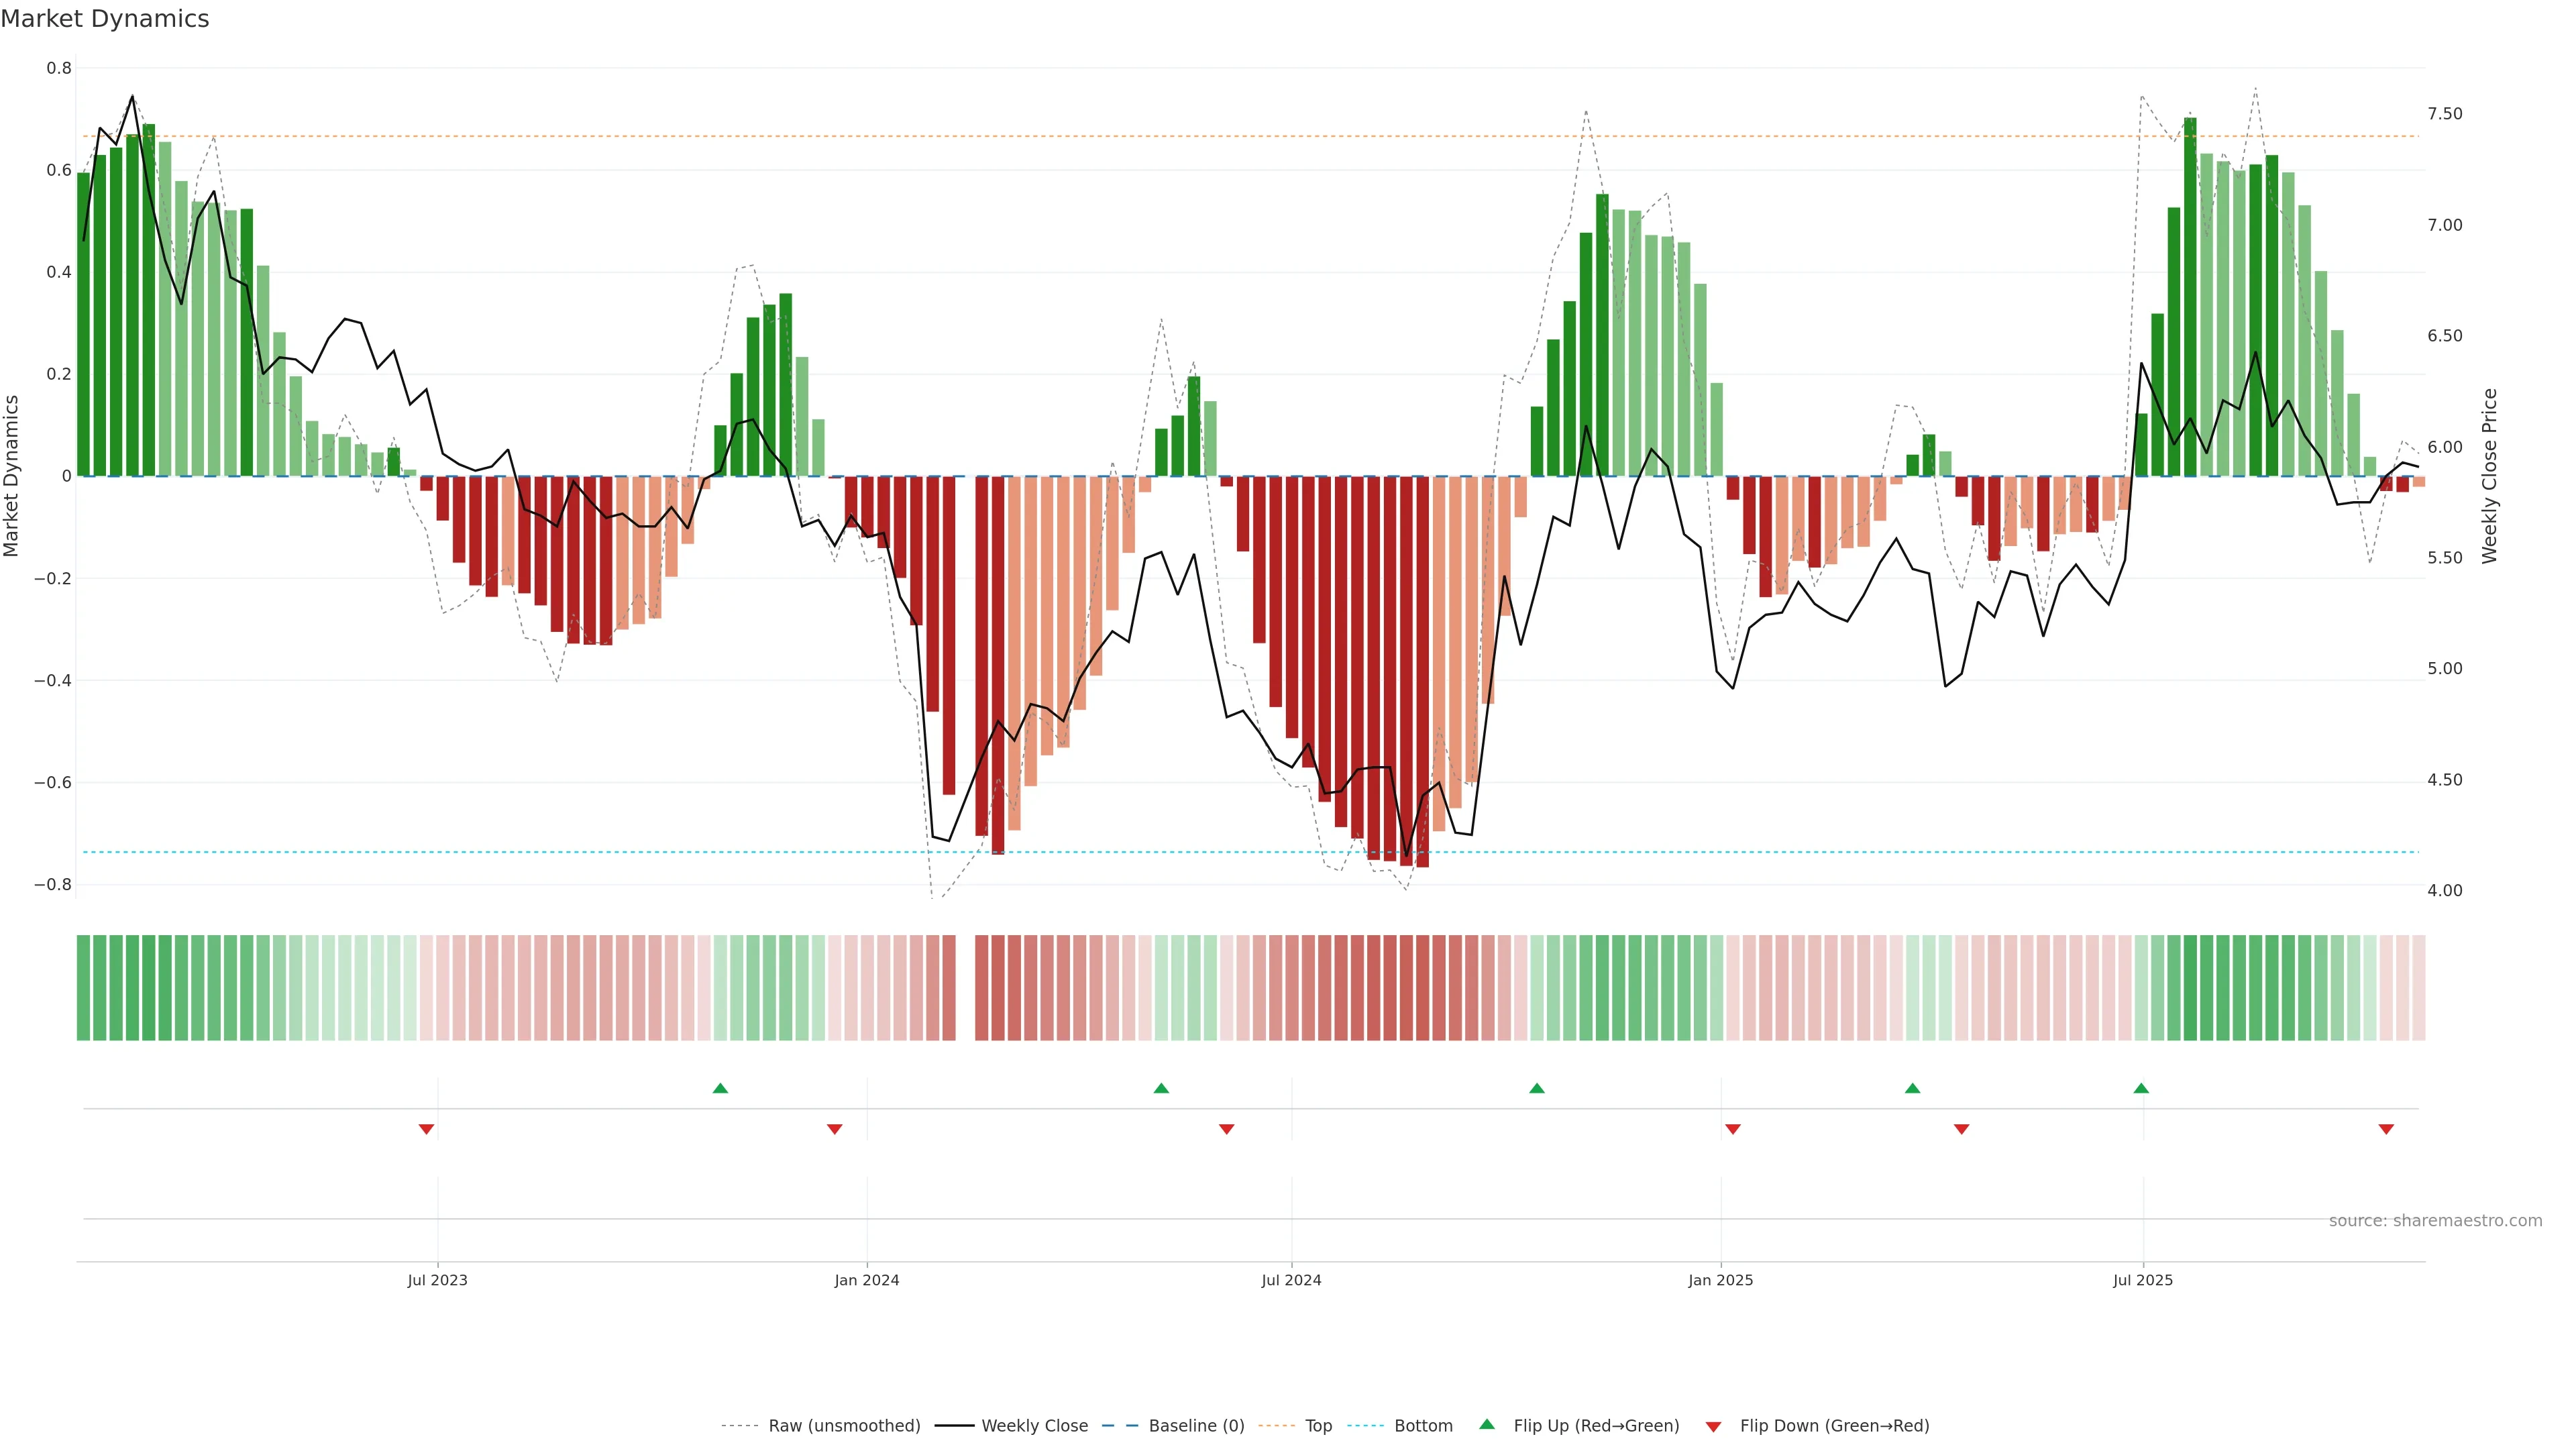2576x1449 pixels.
Task: Toggle the Top legend entry
Action: coord(1318,1426)
